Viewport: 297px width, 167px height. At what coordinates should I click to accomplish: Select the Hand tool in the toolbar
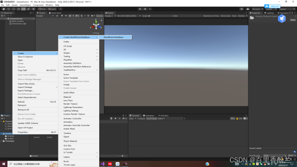tap(3, 9)
